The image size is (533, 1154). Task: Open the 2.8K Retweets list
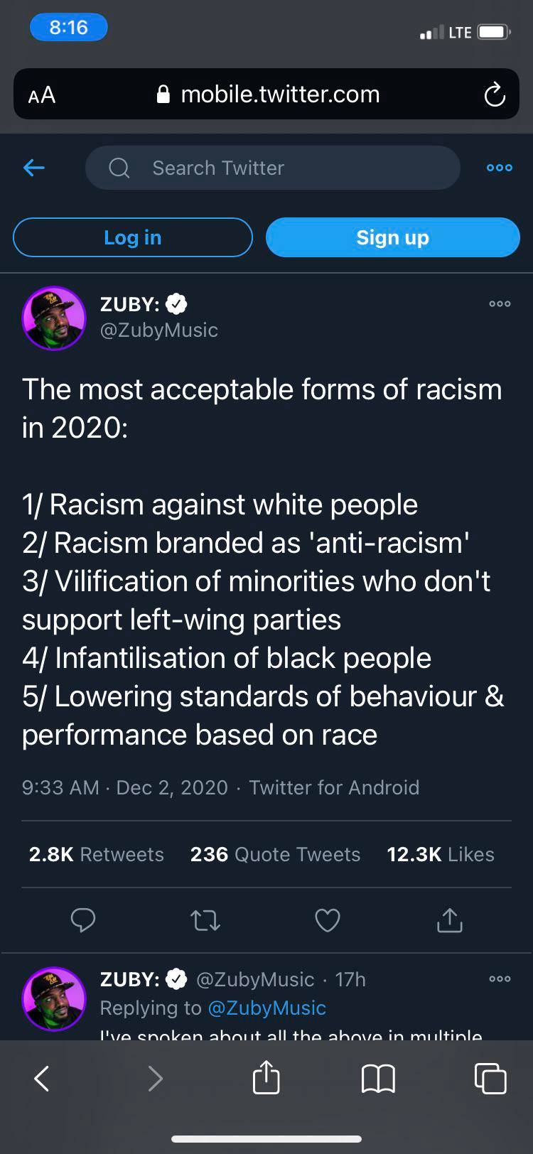coord(96,854)
